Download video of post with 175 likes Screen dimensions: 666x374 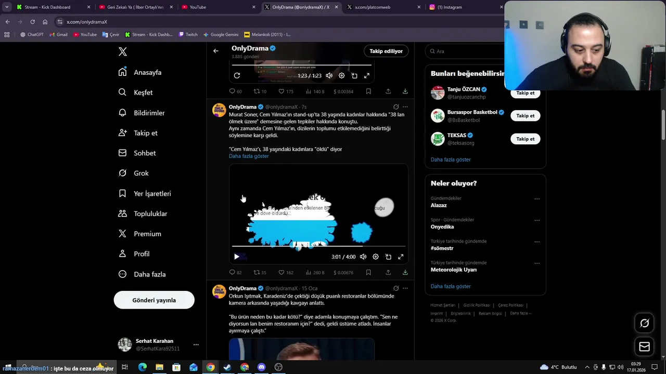405,91
